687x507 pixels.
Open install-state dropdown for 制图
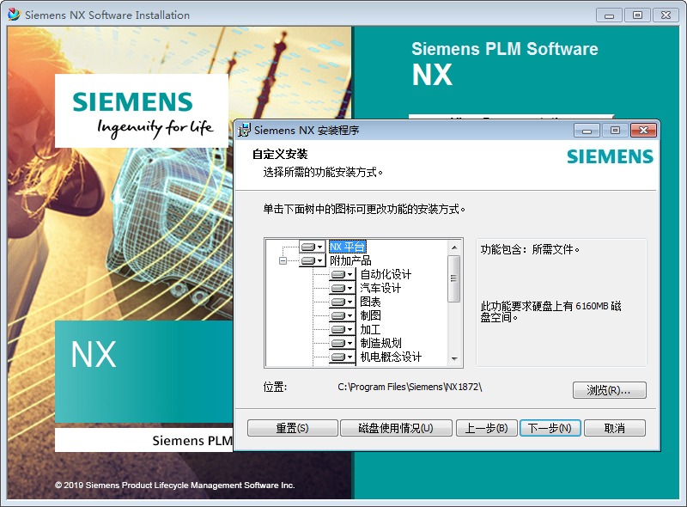pos(342,315)
